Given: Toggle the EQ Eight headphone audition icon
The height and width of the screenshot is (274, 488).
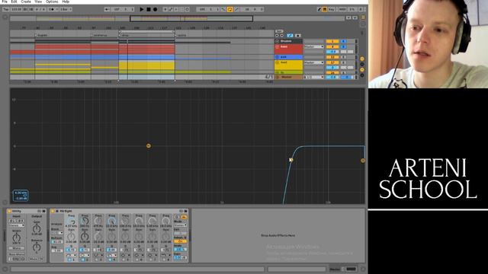Looking at the screenshot, I should [178, 217].
